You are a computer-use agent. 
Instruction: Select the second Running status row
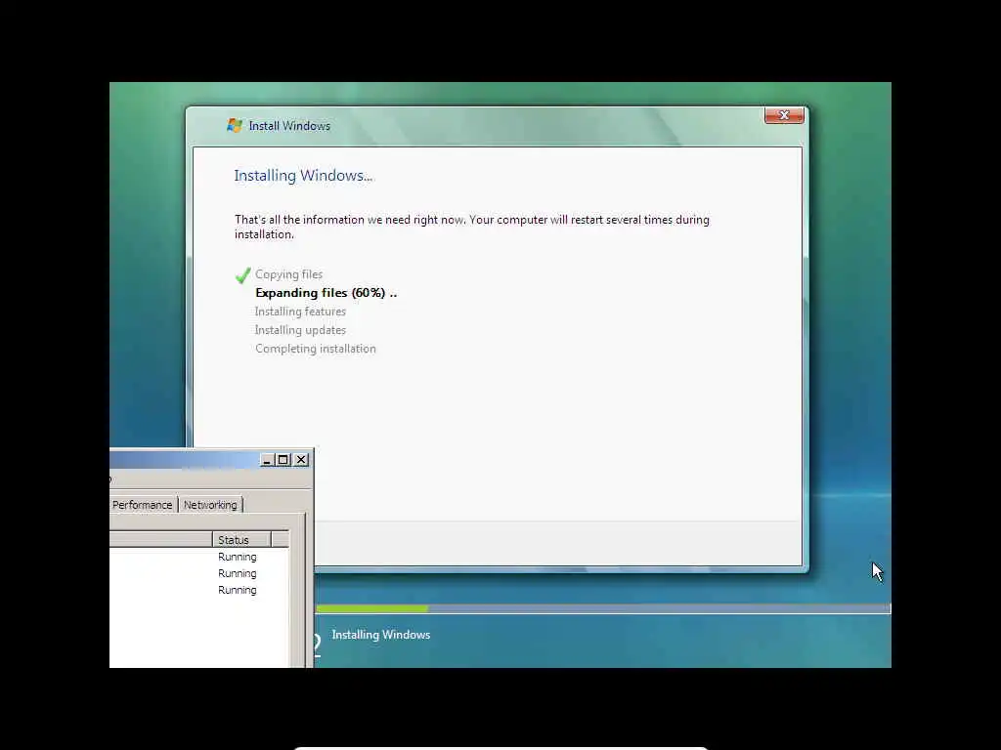pos(237,573)
